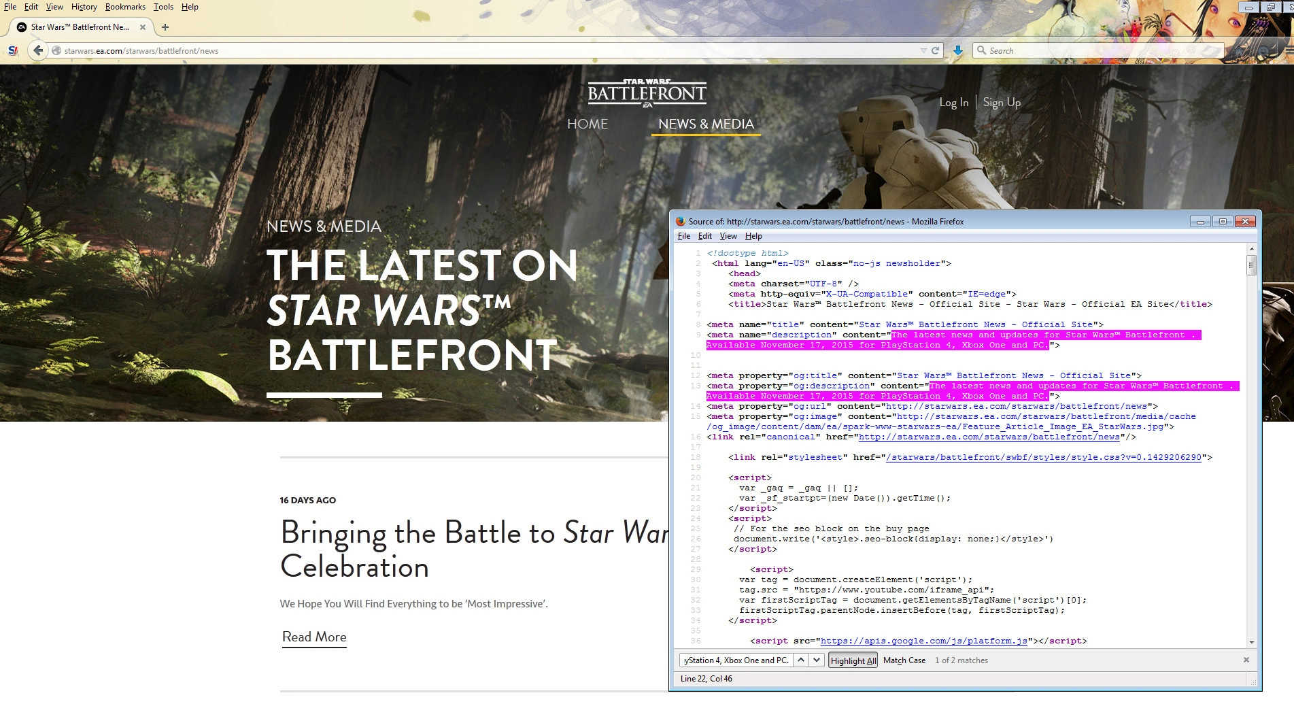Click the 'Line 22, Col 46' status text

click(x=706, y=679)
